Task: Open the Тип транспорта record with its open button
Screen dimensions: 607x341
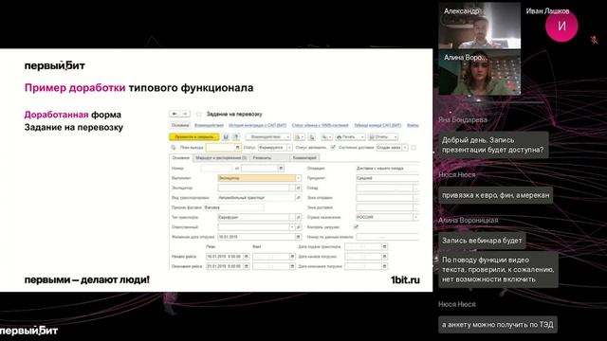Action: click(298, 217)
